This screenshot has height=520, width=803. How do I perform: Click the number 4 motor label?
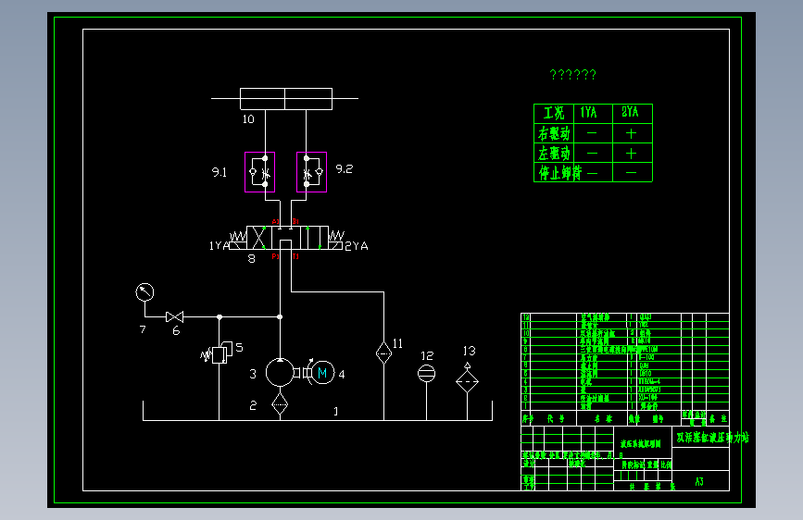tap(342, 375)
